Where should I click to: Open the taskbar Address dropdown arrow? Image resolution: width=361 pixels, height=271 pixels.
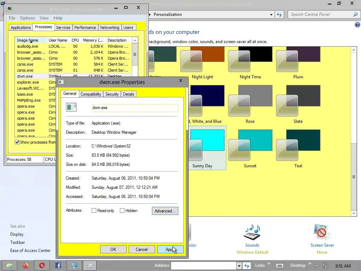(x=239, y=266)
